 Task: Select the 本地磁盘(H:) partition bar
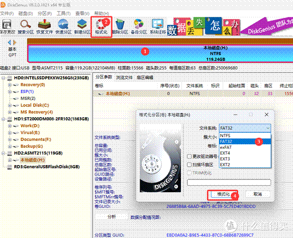coord(160,53)
